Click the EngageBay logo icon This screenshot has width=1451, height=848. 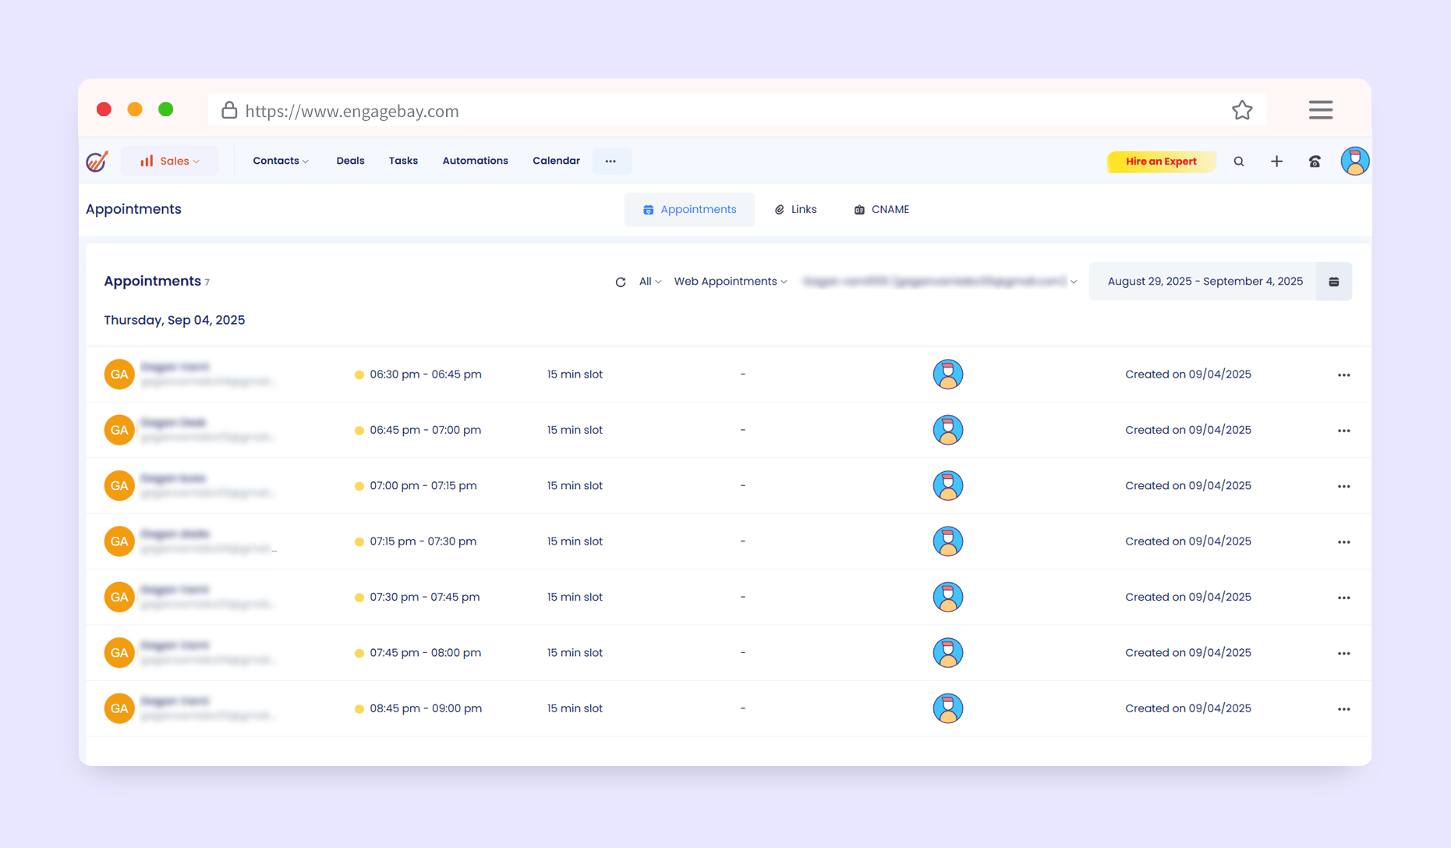point(97,161)
